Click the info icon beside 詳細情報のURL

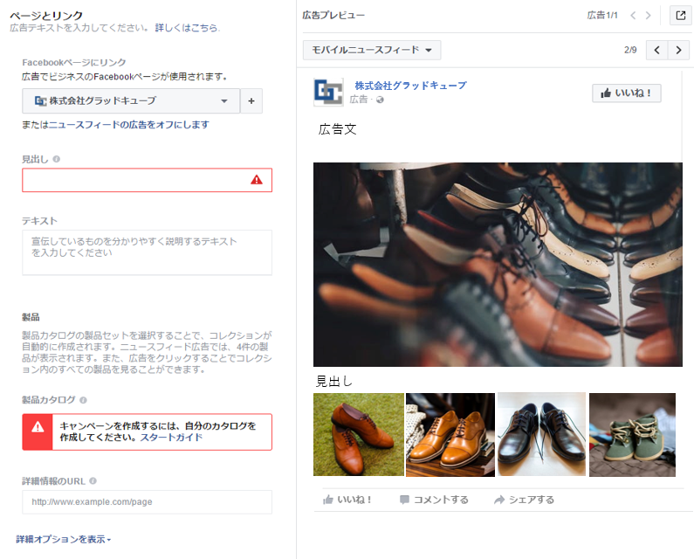[x=93, y=481]
